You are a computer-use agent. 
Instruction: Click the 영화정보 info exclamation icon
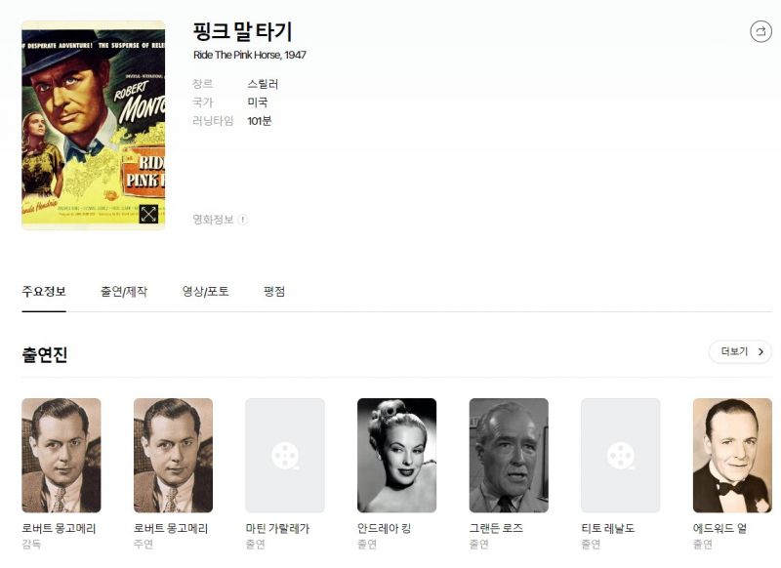click(x=242, y=220)
